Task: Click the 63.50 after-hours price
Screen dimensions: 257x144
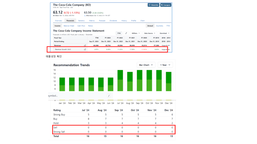Action: pyautogui.click(x=88, y=12)
